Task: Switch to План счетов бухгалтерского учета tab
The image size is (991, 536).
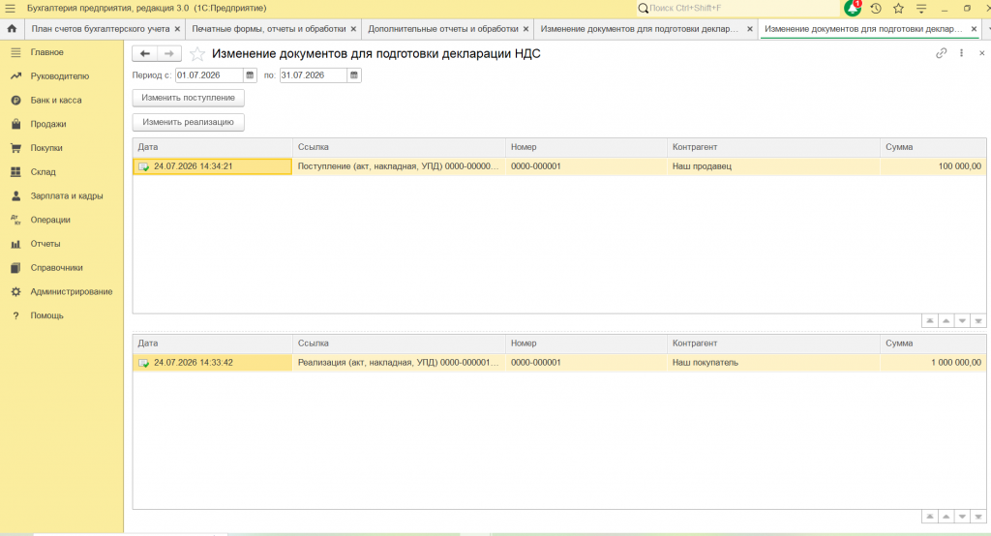Action: 101,29
